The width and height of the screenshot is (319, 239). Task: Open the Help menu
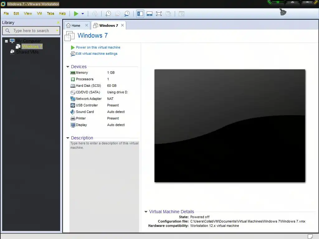62,13
